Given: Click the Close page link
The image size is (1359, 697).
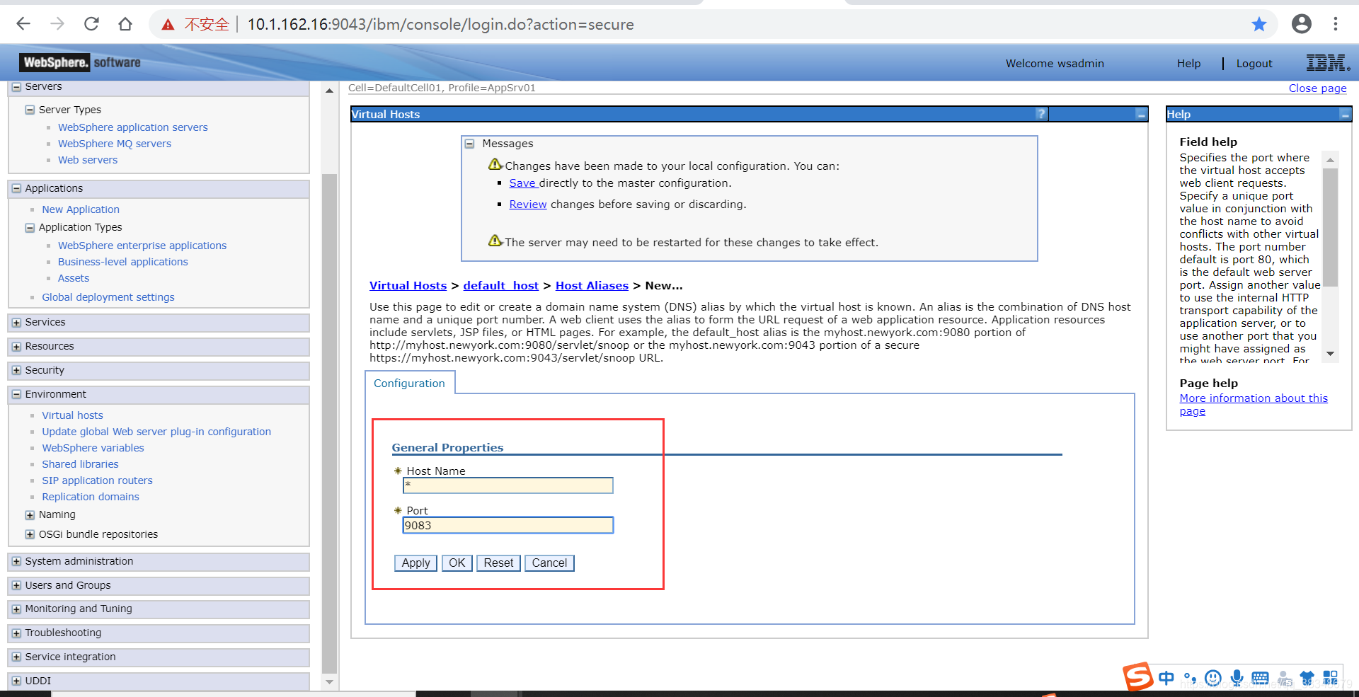Looking at the screenshot, I should pyautogui.click(x=1317, y=88).
